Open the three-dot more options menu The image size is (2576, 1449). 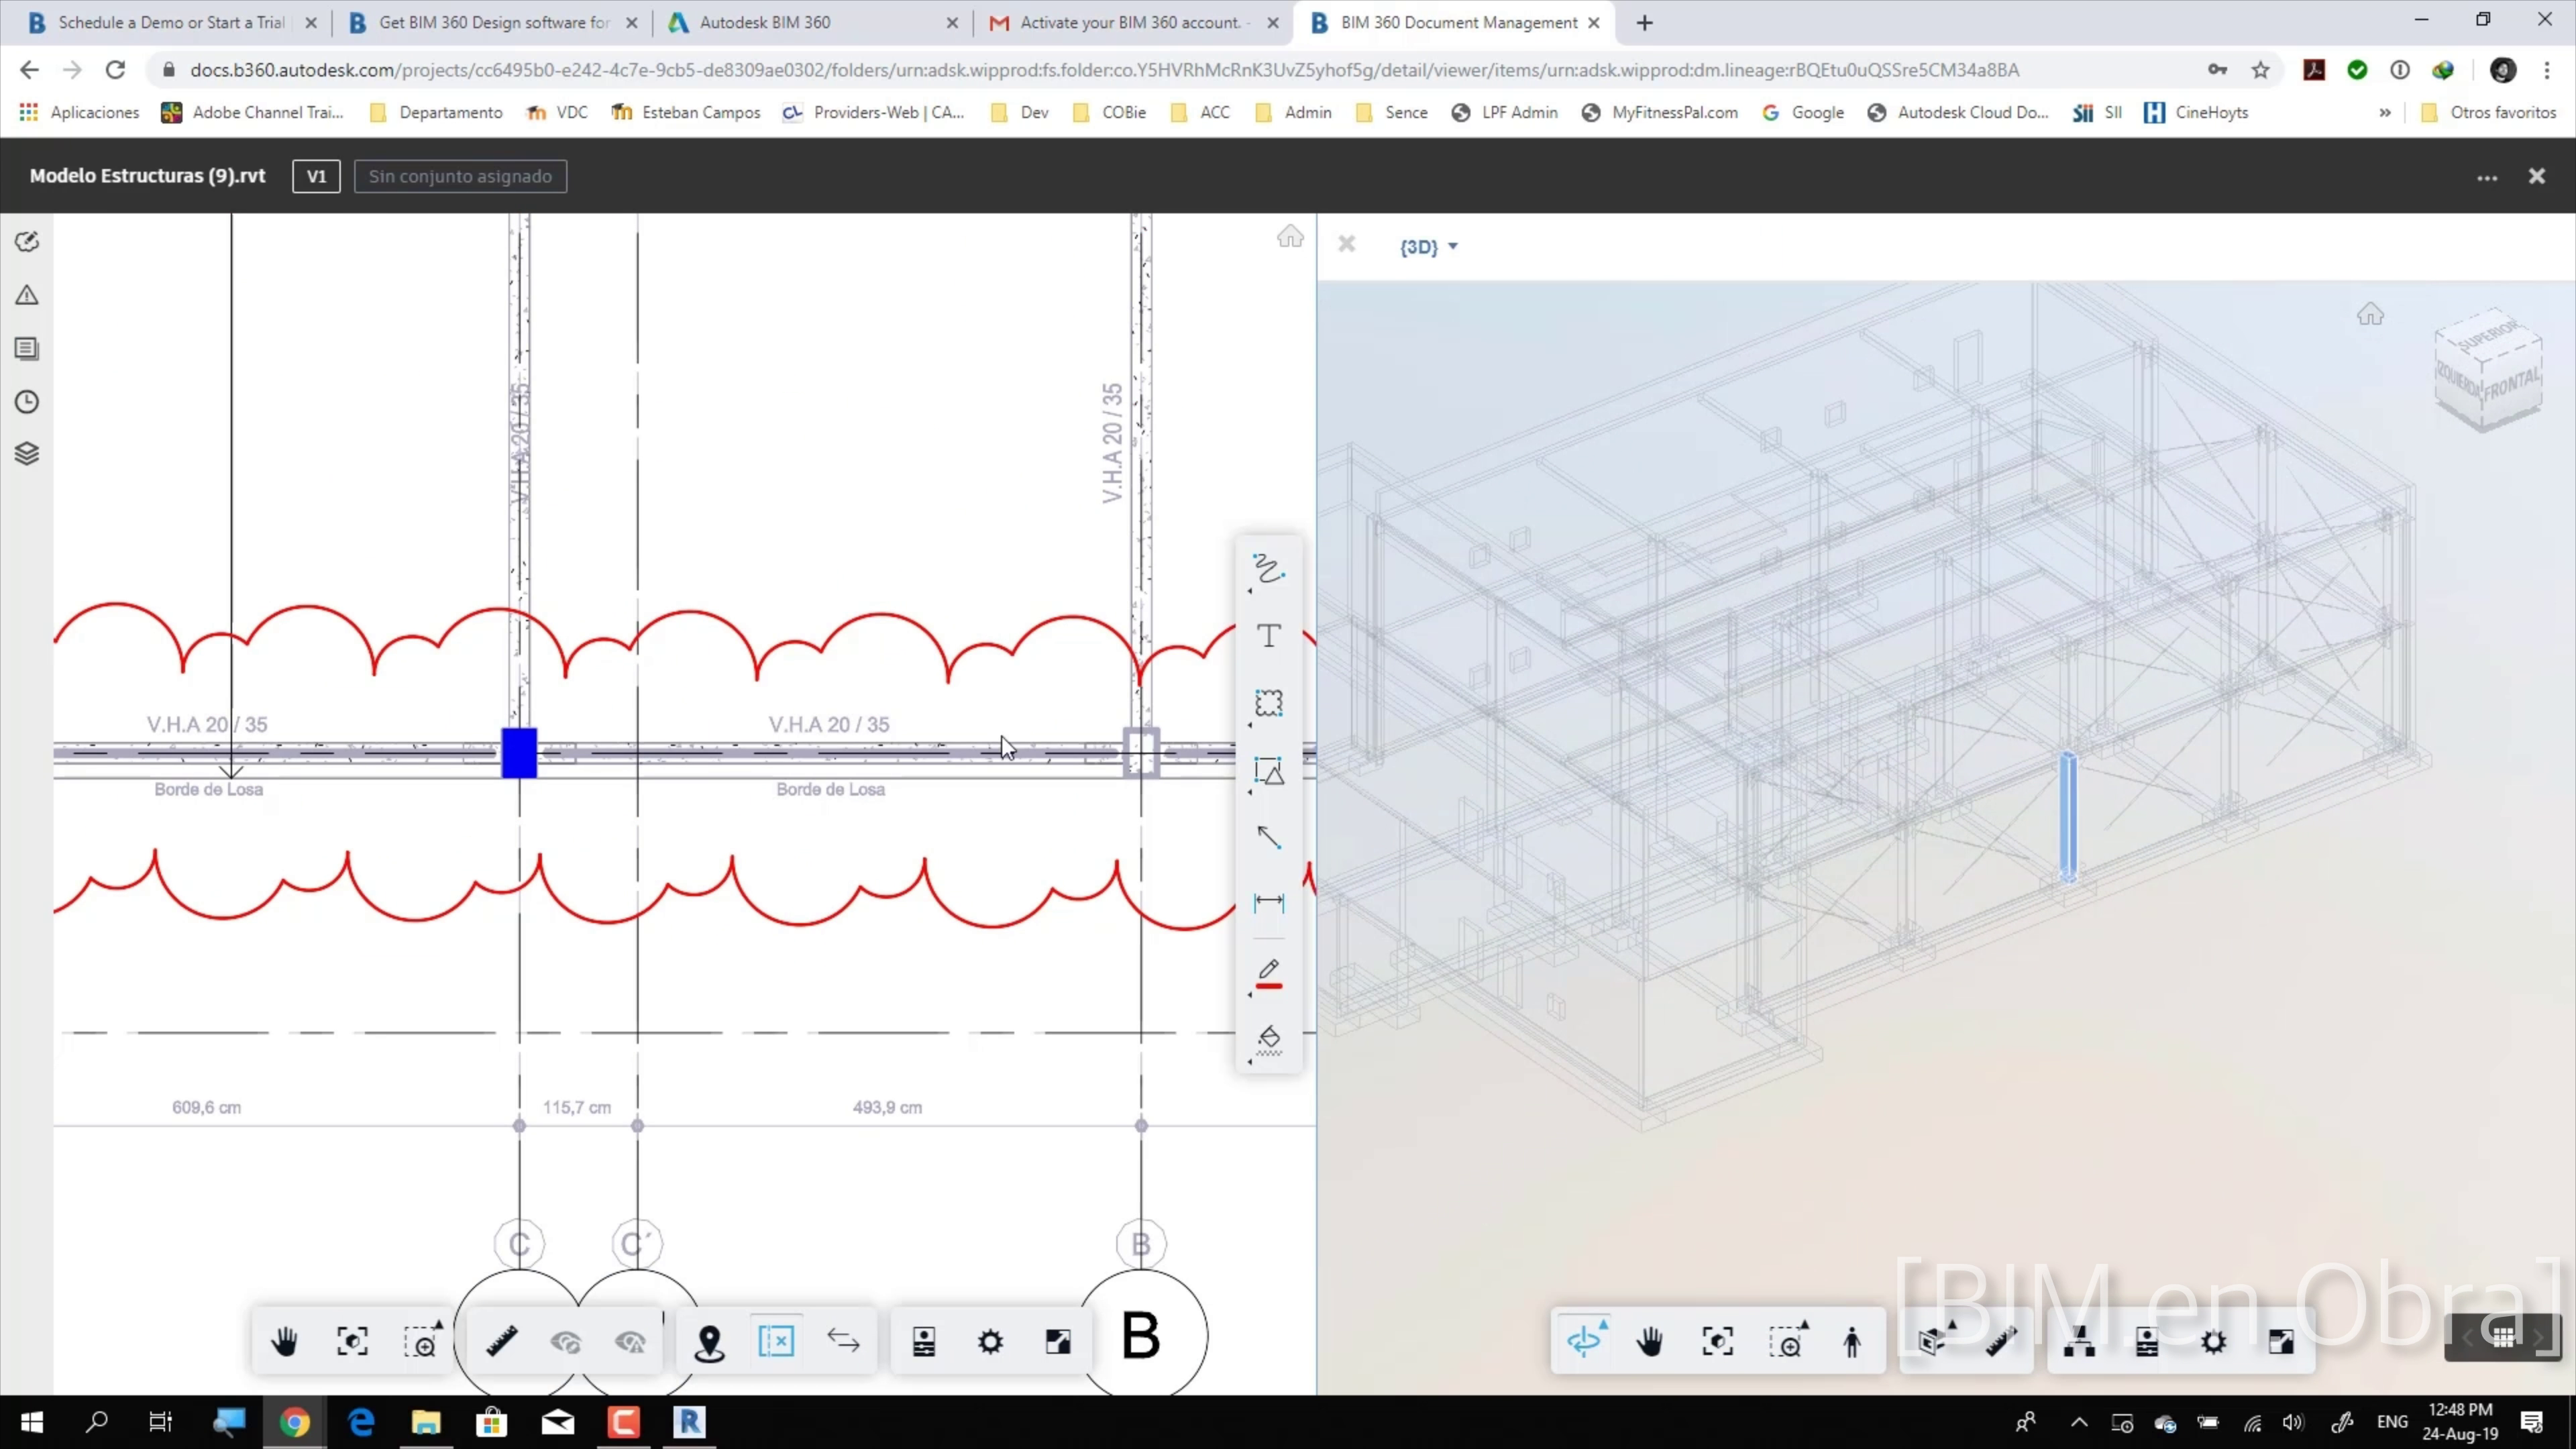pyautogui.click(x=2486, y=177)
